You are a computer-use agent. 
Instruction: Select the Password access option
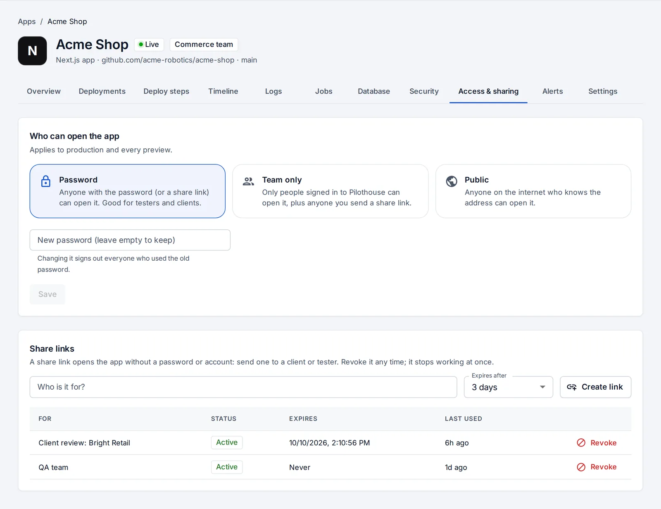click(127, 191)
